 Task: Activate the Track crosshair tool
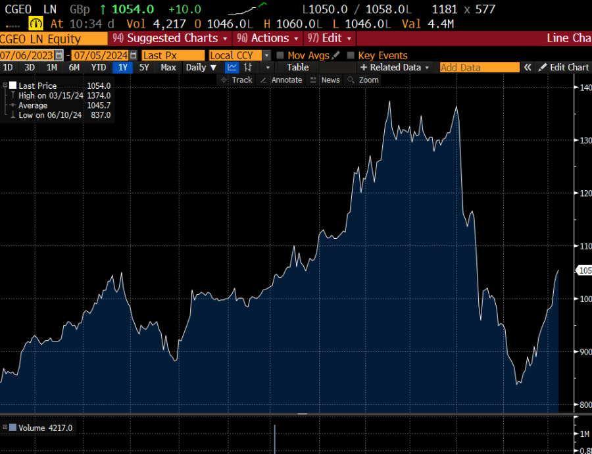click(x=235, y=80)
